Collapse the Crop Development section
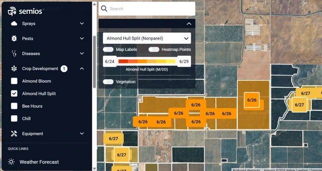Image resolution: width=322 pixels, height=171 pixels. pyautogui.click(x=82, y=68)
